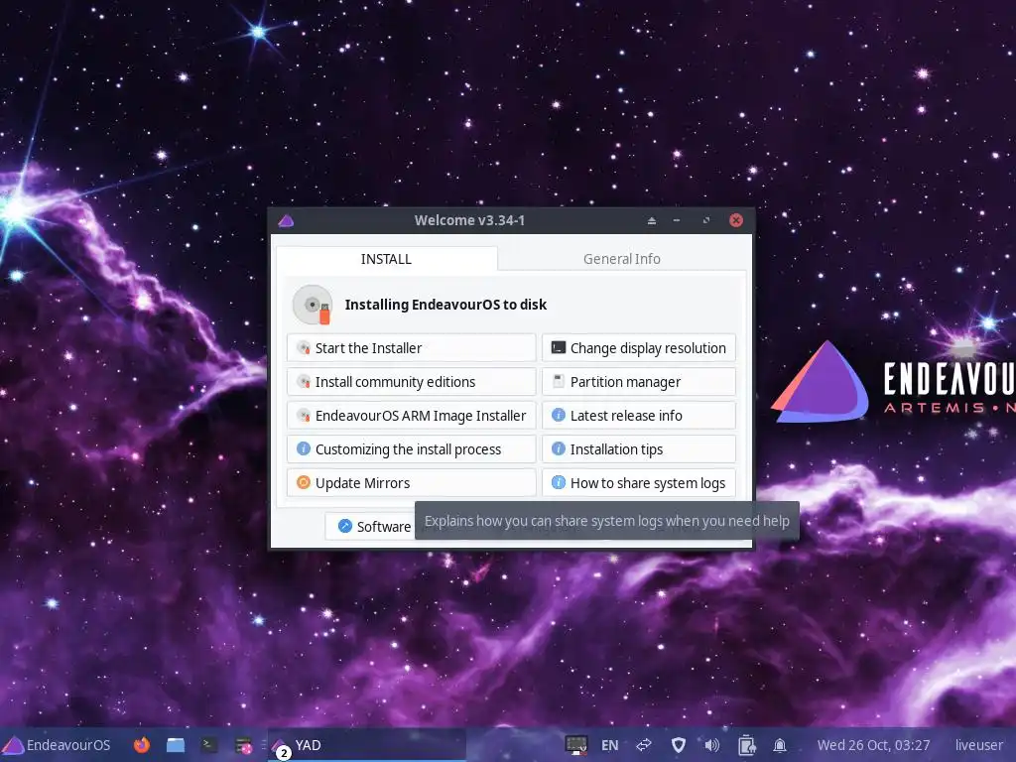Click the info icon beside Customizing the install process

[x=304, y=448]
